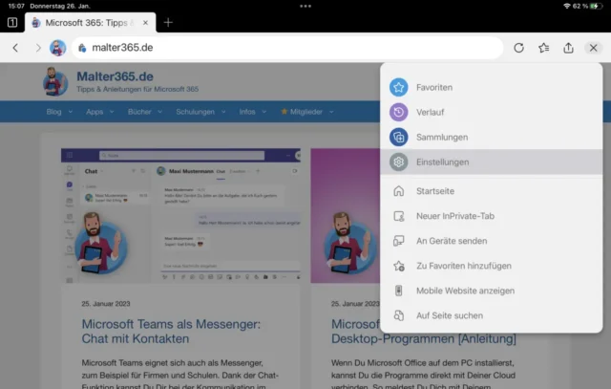Expand the Schulungen navigation dropdown
611x389 pixels.
pos(198,112)
